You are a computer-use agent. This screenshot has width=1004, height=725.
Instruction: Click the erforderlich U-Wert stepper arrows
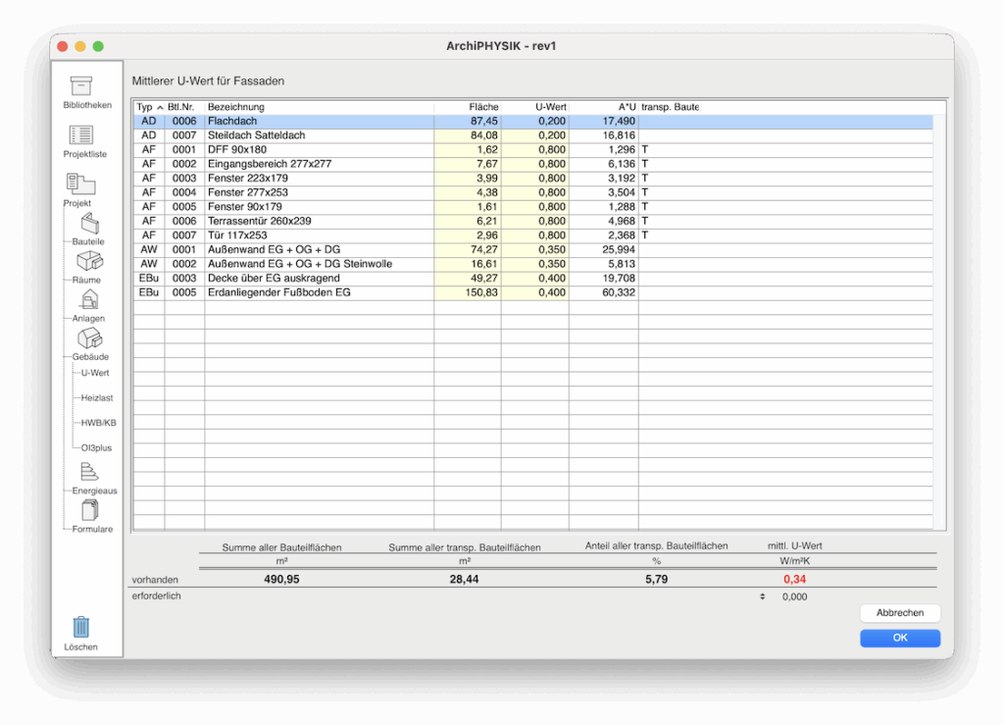(x=763, y=596)
